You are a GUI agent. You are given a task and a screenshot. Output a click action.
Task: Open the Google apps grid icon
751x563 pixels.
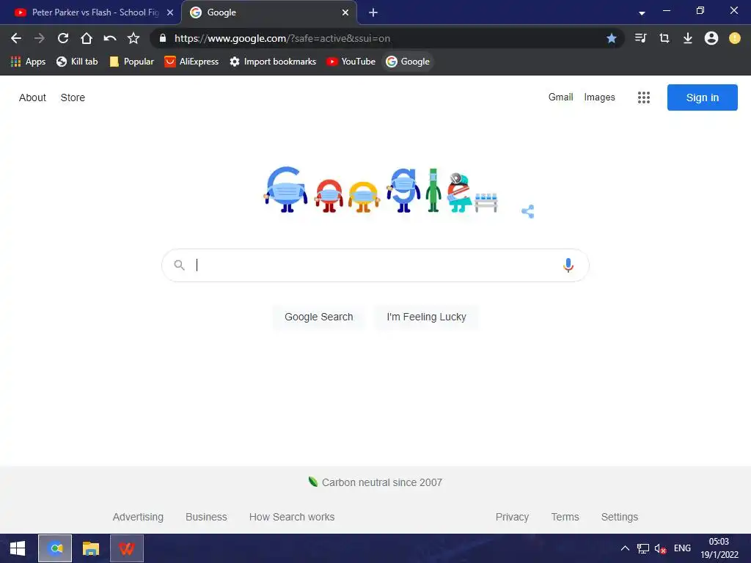pos(644,97)
